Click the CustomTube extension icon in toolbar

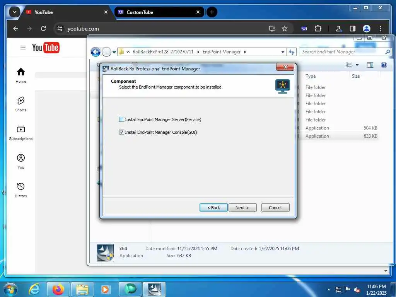click(x=304, y=29)
